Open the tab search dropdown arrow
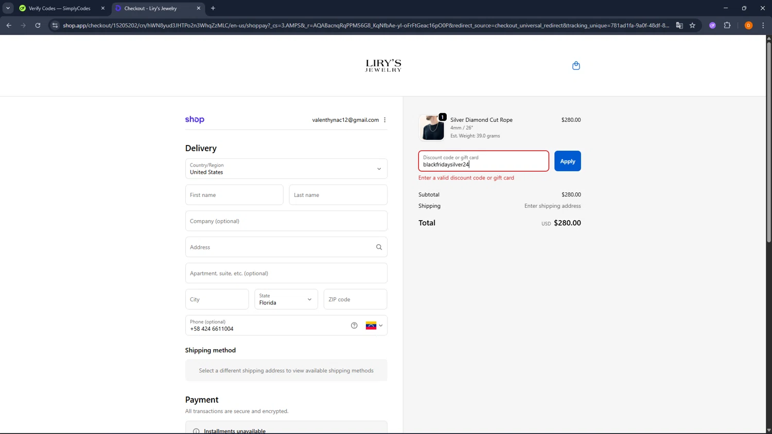Screen dimensions: 772x434 coord(8,8)
